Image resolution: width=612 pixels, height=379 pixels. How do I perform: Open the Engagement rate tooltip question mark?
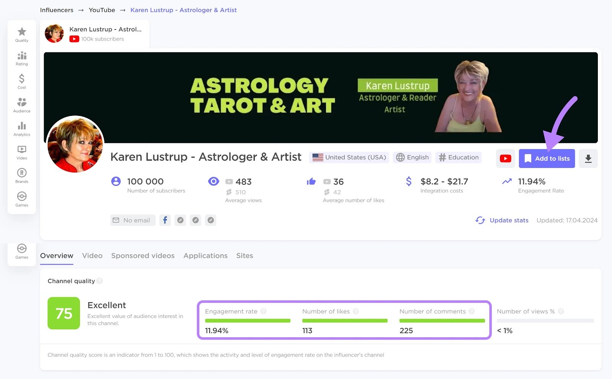264,311
